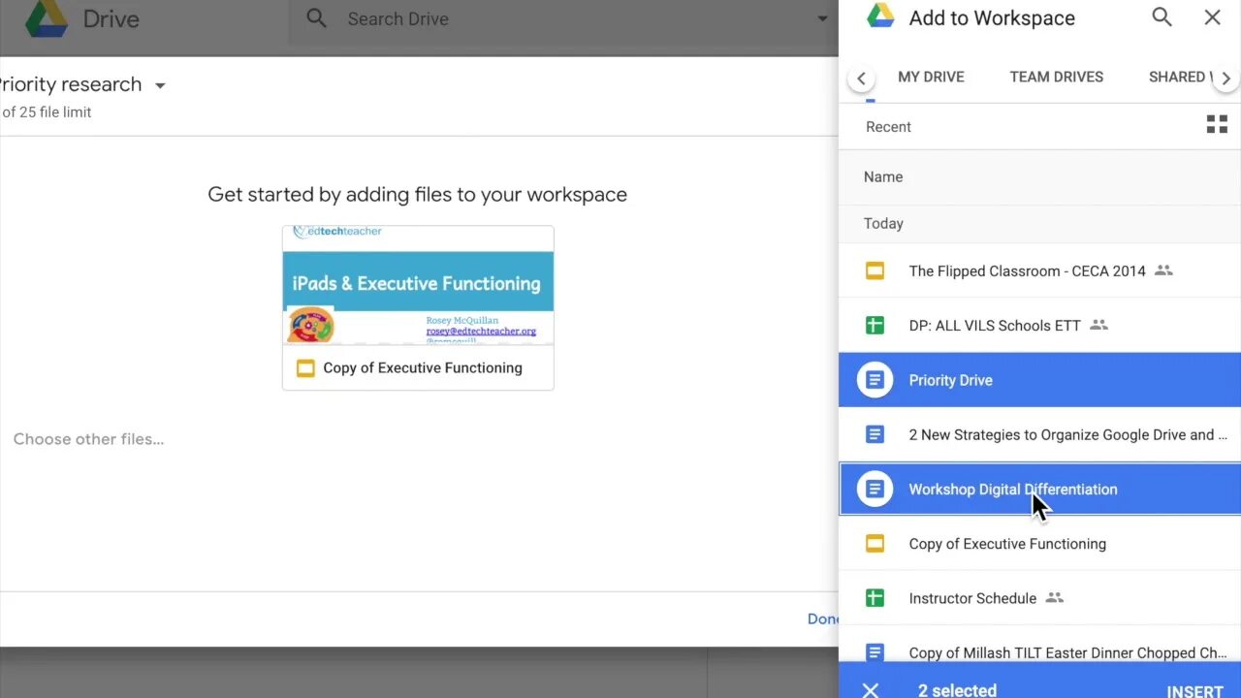Click Copy of Executive Functioning card title
Viewport: 1241px width, 698px height.
[423, 368]
